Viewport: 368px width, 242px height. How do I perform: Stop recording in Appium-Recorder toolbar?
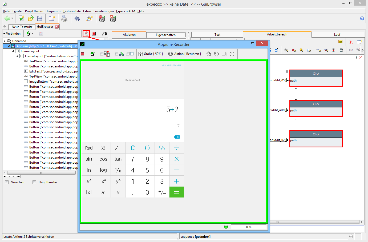tap(83, 54)
